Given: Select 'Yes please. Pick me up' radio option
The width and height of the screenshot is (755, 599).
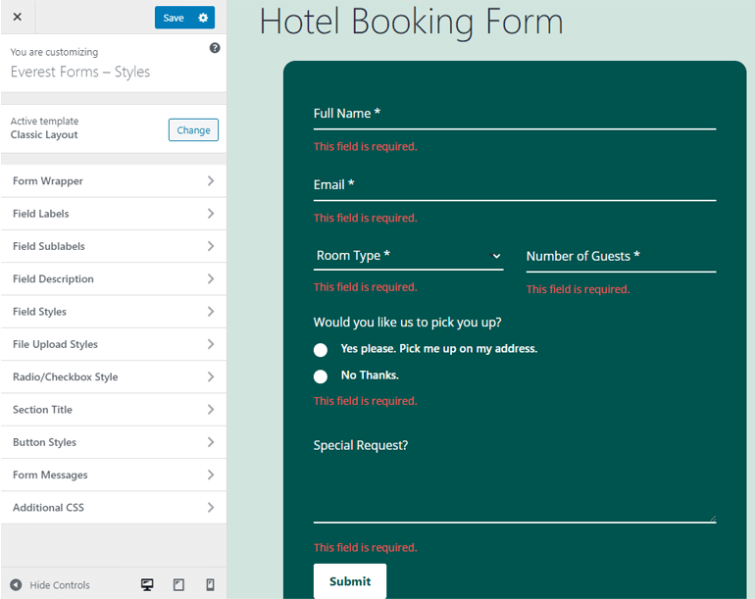Looking at the screenshot, I should (x=321, y=350).
